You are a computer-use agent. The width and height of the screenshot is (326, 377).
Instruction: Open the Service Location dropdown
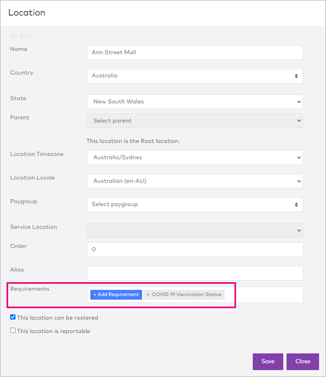coord(195,230)
